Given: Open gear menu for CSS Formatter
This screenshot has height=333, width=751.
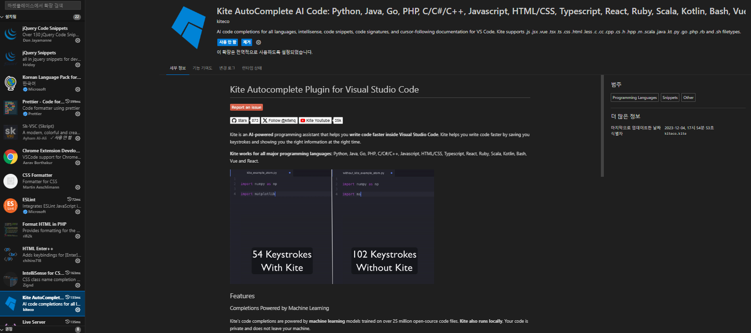Looking at the screenshot, I should [x=78, y=188].
